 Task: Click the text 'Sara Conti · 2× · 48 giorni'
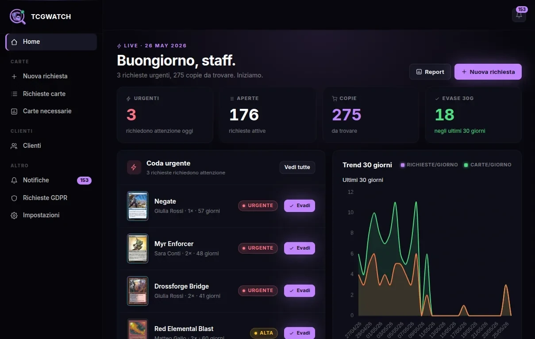tap(187, 254)
